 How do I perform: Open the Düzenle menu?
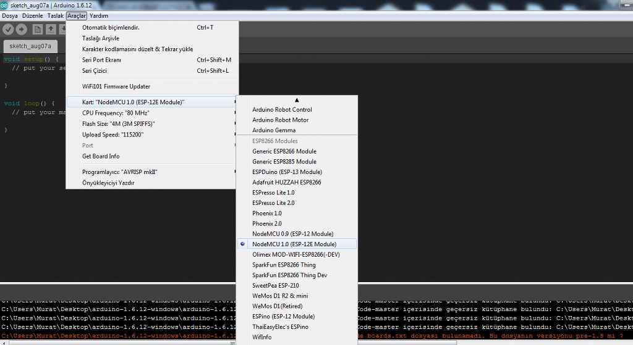[32, 15]
